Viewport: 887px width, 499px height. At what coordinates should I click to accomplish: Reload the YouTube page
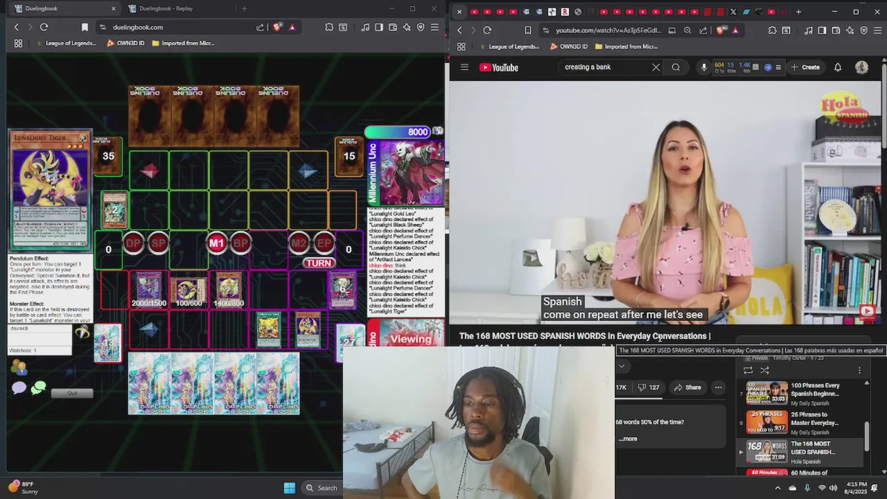tap(487, 30)
